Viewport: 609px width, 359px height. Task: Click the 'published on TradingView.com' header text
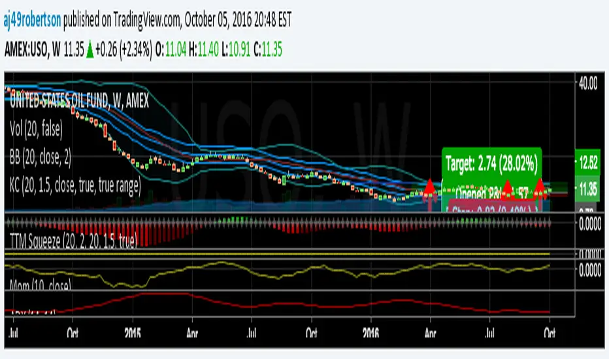122,20
